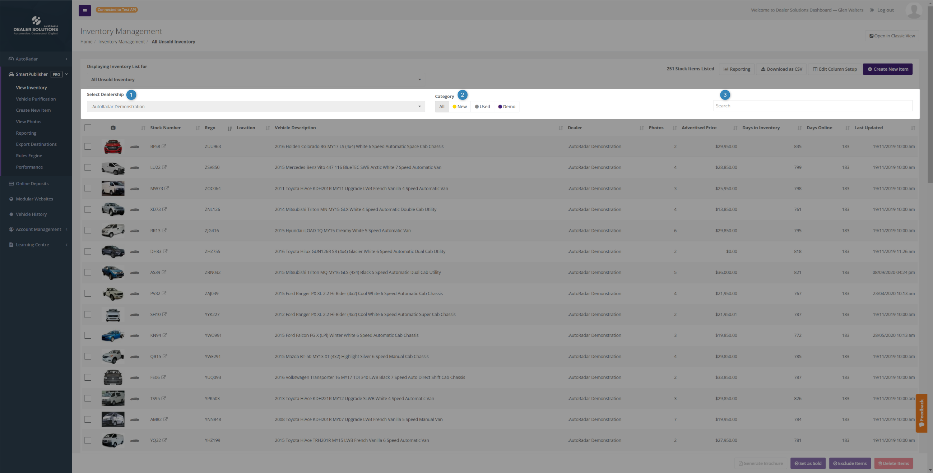Click the Exclude Items button
The image size is (933, 473).
tap(850, 464)
